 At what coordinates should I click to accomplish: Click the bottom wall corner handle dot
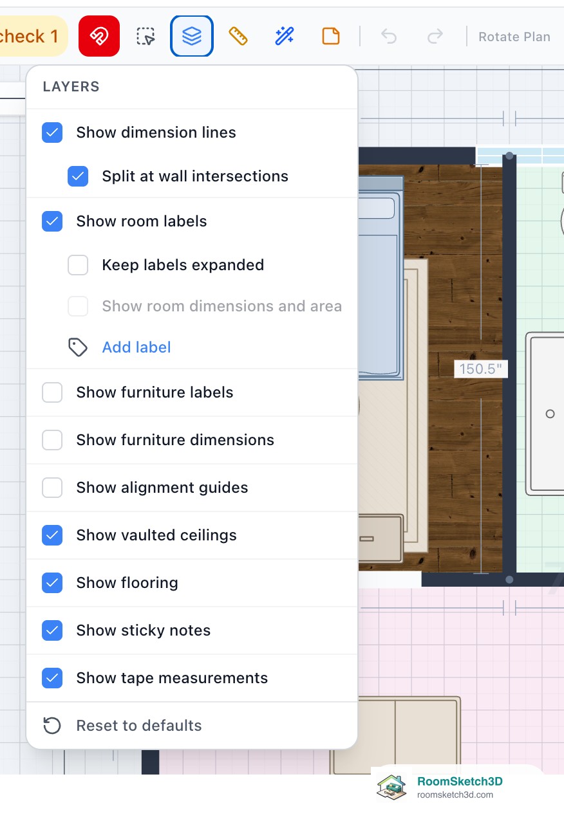[x=509, y=580]
